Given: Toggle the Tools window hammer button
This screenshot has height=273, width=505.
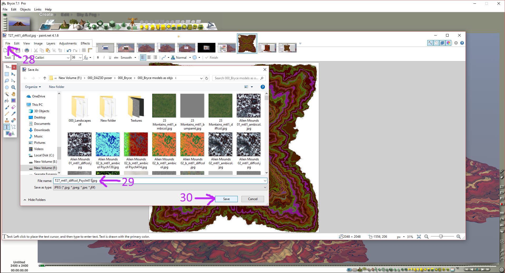Looking at the screenshot, I should coord(430,43).
